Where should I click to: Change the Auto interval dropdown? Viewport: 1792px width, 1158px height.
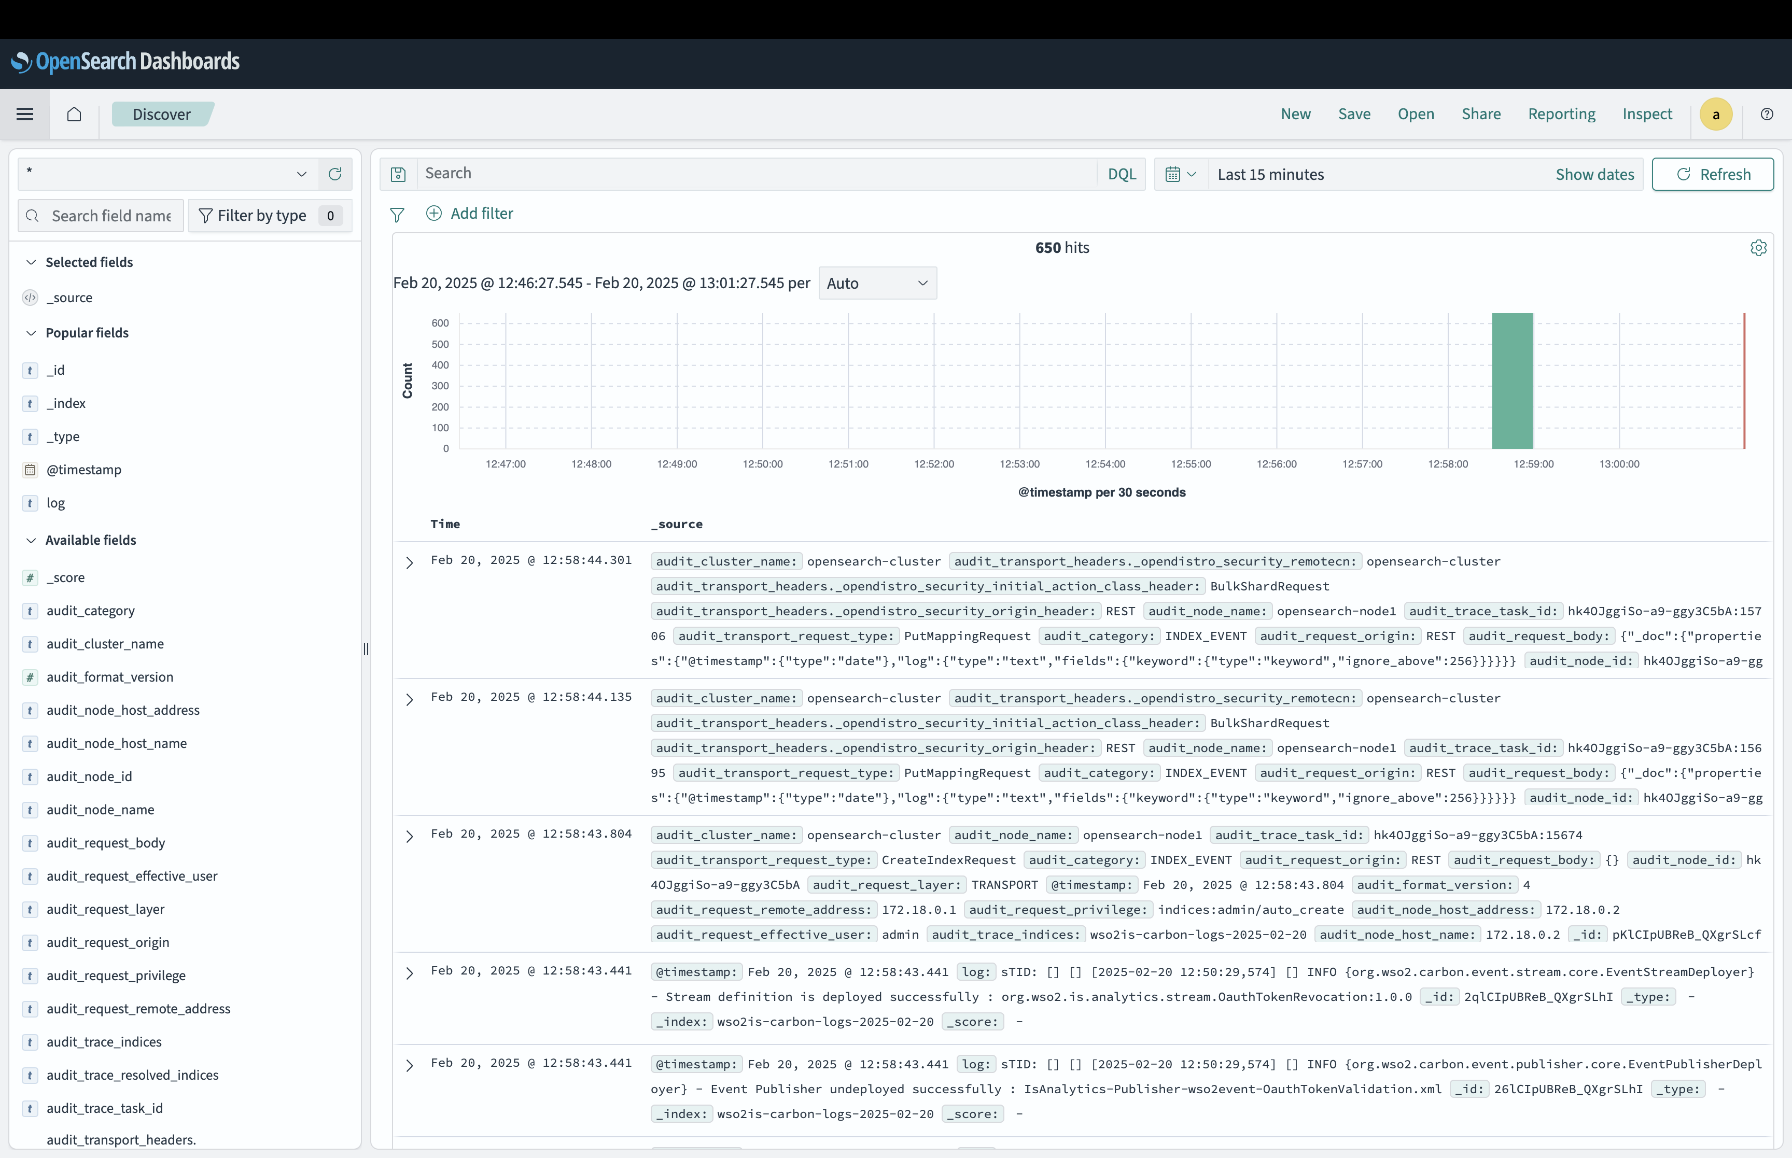click(877, 283)
